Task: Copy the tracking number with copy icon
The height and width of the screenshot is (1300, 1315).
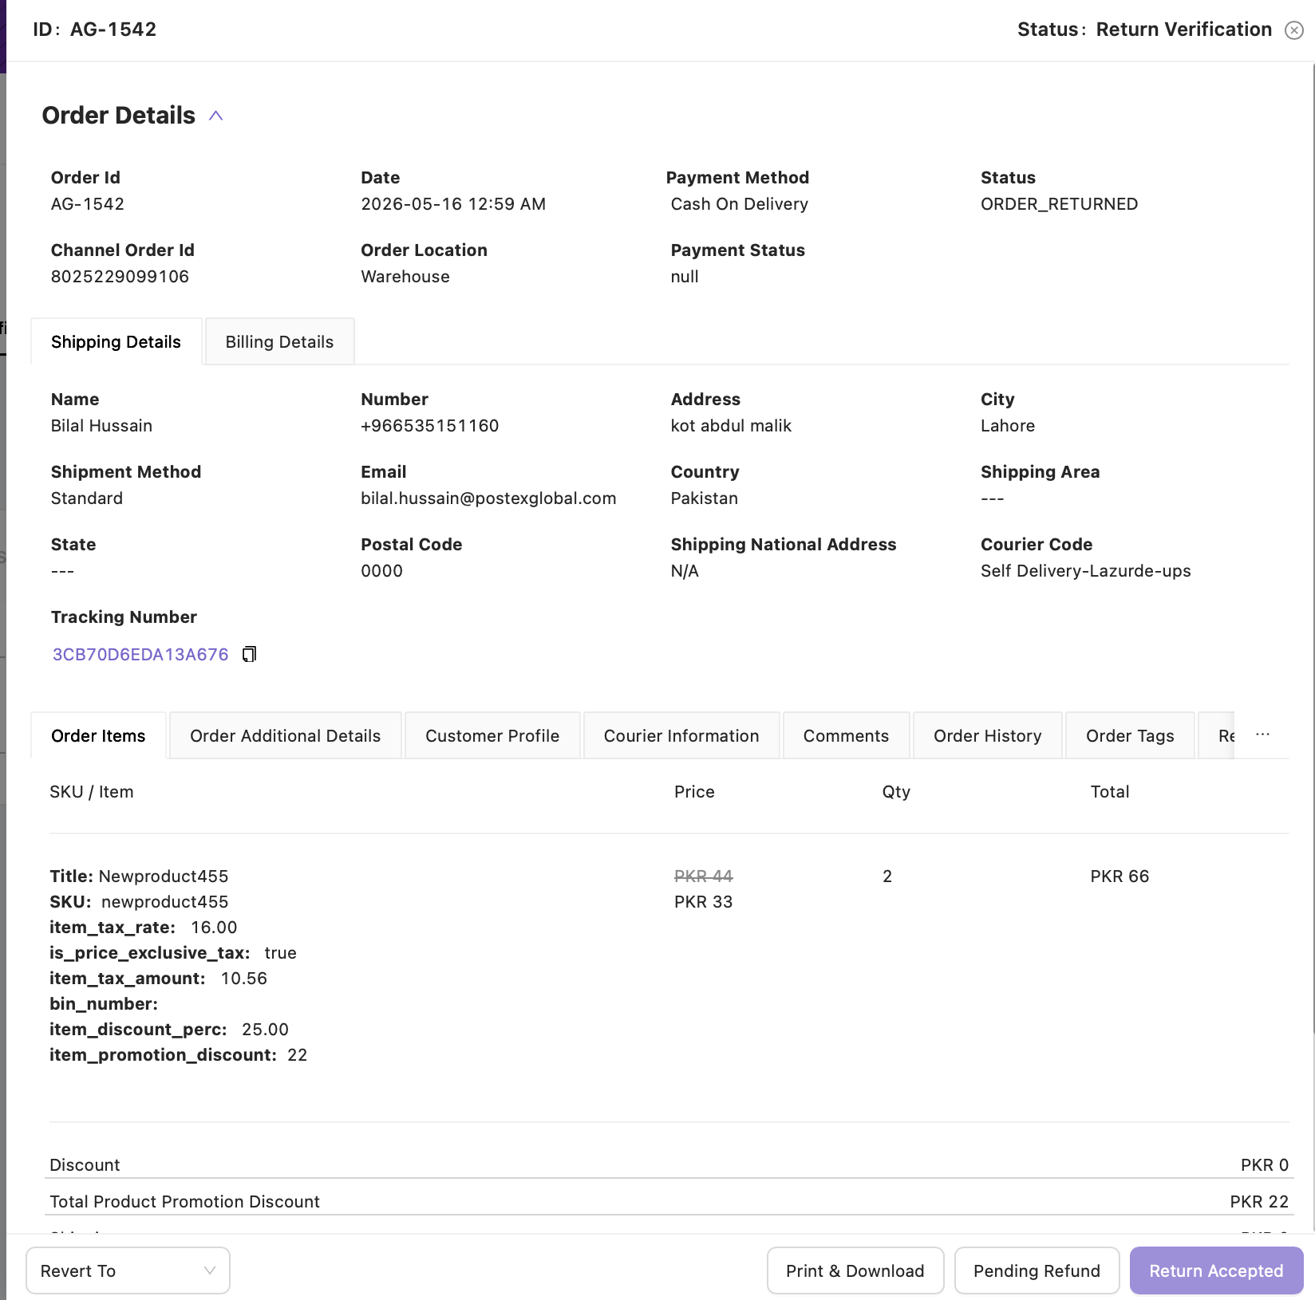Action: pos(250,655)
